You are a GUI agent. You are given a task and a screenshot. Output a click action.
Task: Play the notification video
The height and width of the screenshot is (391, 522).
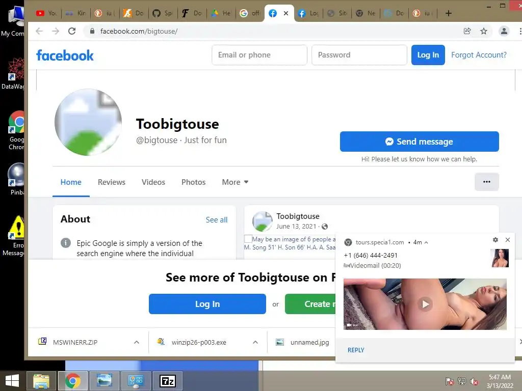[425, 304]
